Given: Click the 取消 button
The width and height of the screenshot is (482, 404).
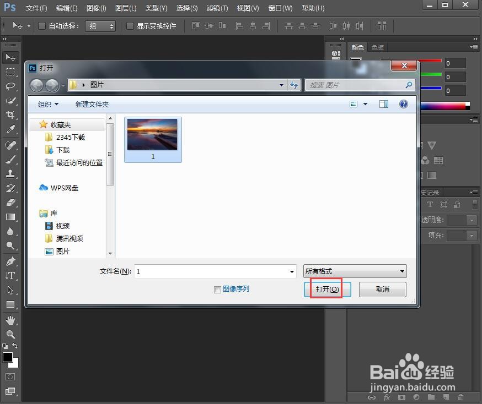Looking at the screenshot, I should pos(382,290).
